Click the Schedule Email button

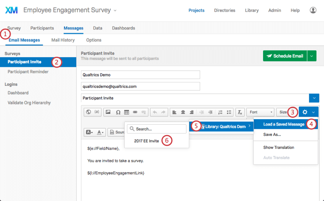click(x=284, y=56)
